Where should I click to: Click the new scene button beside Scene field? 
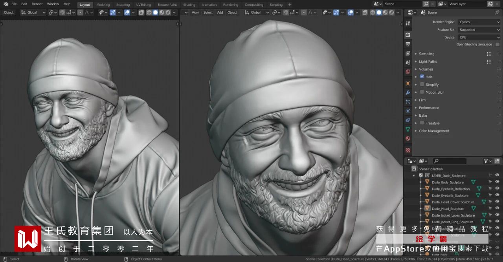pos(426,4)
